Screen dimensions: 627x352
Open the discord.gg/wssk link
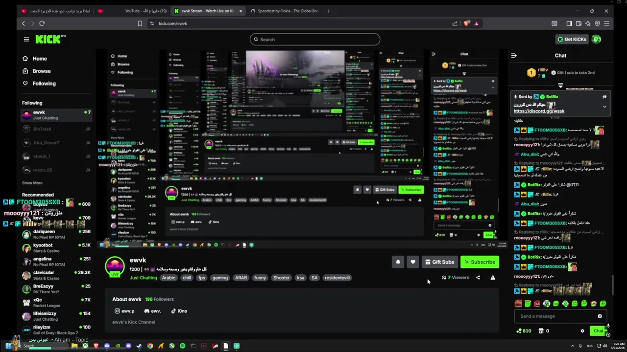(539, 111)
